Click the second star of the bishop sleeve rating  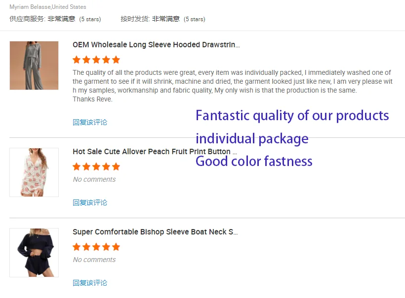pyautogui.click(x=86, y=247)
